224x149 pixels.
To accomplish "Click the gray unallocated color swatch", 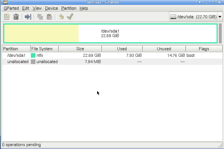I will 33,62.
